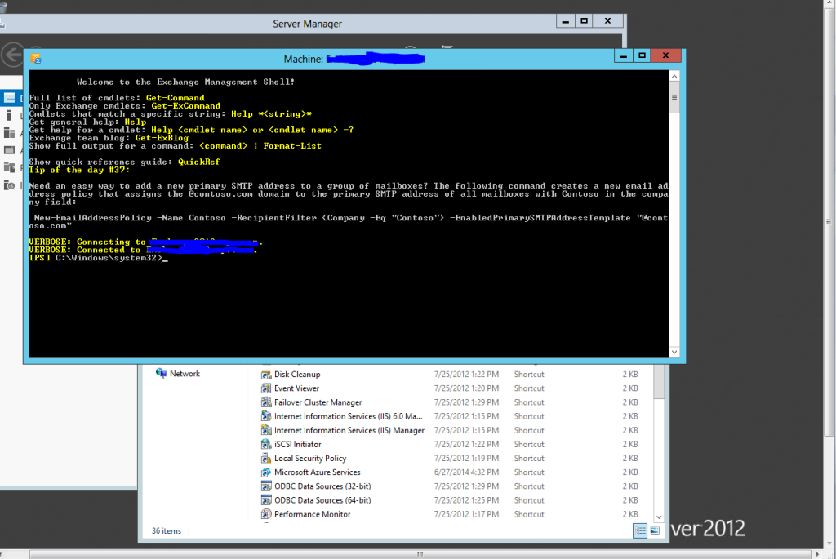This screenshot has height=559, width=836.
Task: Click the Microsoft Azure Services icon
Action: 266,472
